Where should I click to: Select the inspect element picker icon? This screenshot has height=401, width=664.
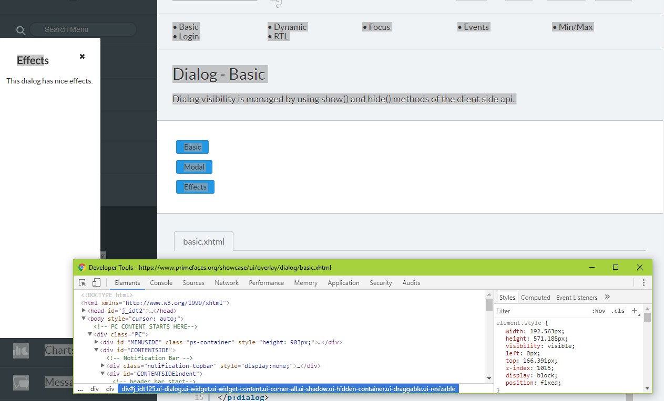coord(82,282)
